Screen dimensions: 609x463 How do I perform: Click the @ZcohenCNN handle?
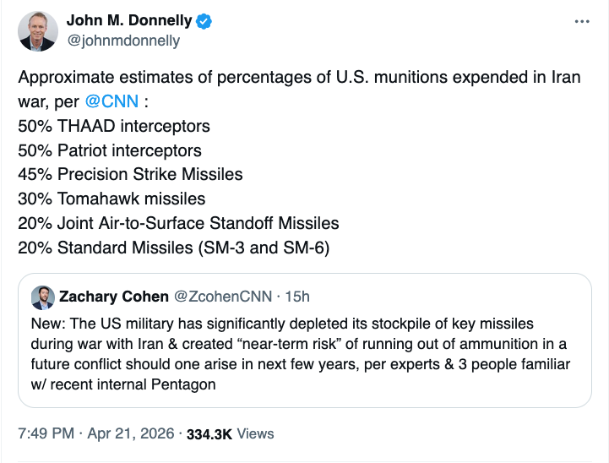coord(225,297)
